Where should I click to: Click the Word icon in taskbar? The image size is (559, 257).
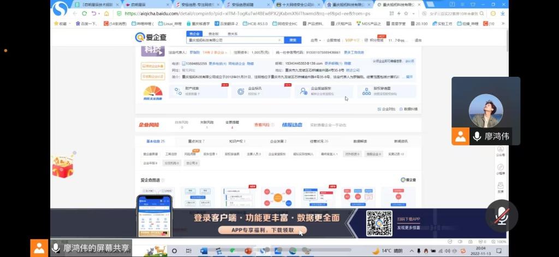[204, 250]
